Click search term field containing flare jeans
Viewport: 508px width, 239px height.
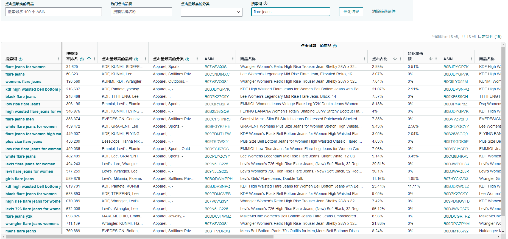pos(291,12)
